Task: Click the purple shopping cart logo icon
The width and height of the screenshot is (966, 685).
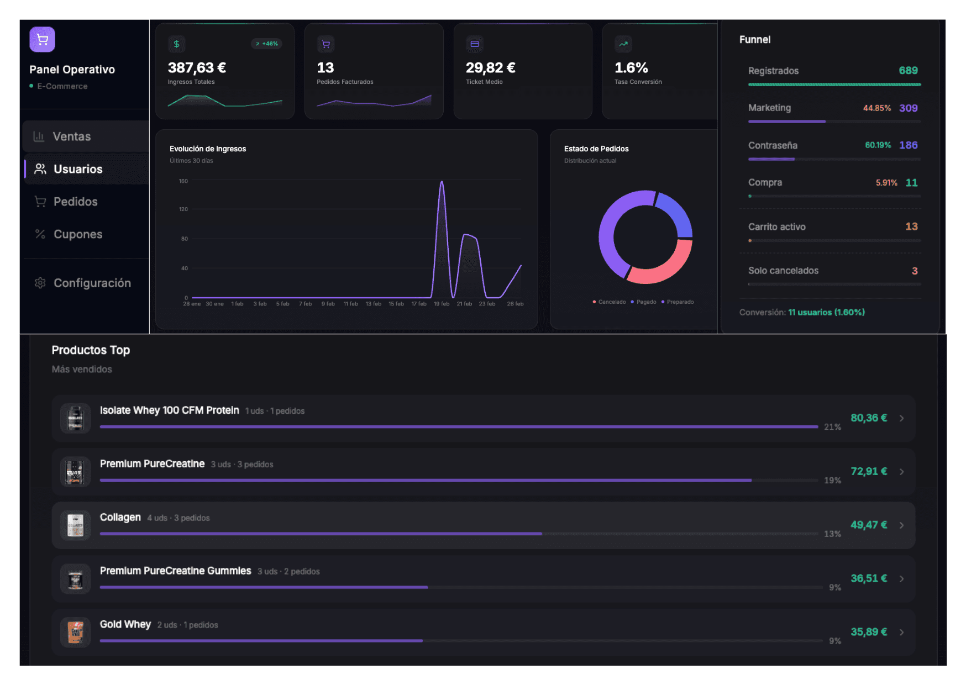Action: point(42,39)
